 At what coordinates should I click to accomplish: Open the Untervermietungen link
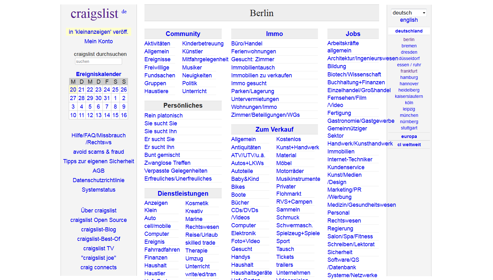[255, 99]
